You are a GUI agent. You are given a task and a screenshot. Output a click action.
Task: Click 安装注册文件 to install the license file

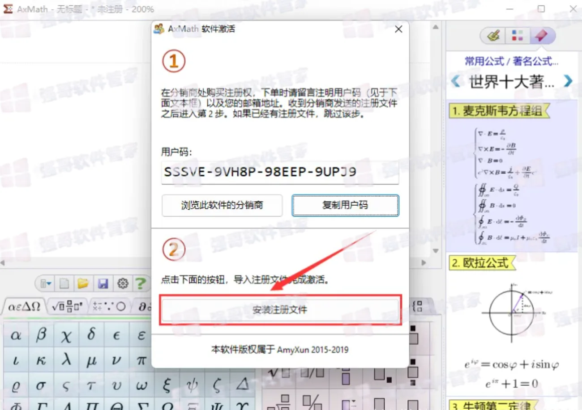click(280, 310)
